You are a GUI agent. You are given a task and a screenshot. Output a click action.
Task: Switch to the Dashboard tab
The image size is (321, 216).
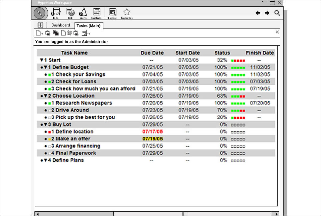pyautogui.click(x=60, y=25)
